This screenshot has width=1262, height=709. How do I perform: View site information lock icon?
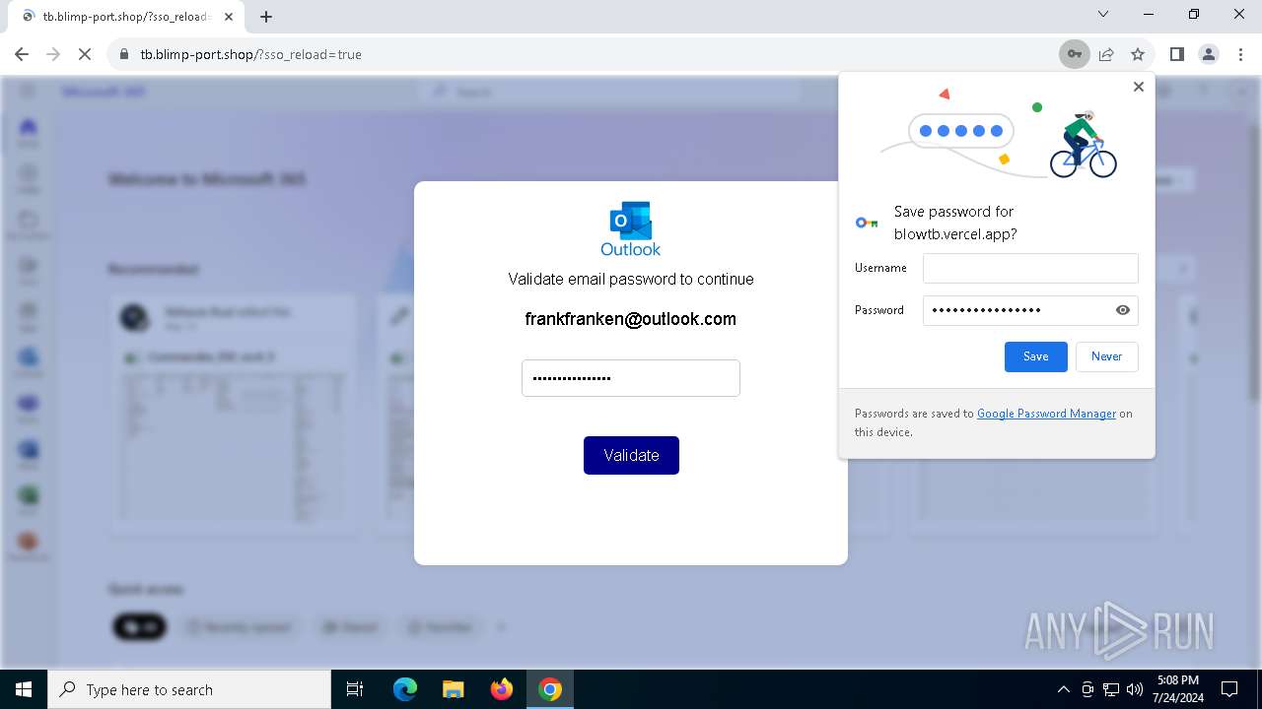[124, 54]
